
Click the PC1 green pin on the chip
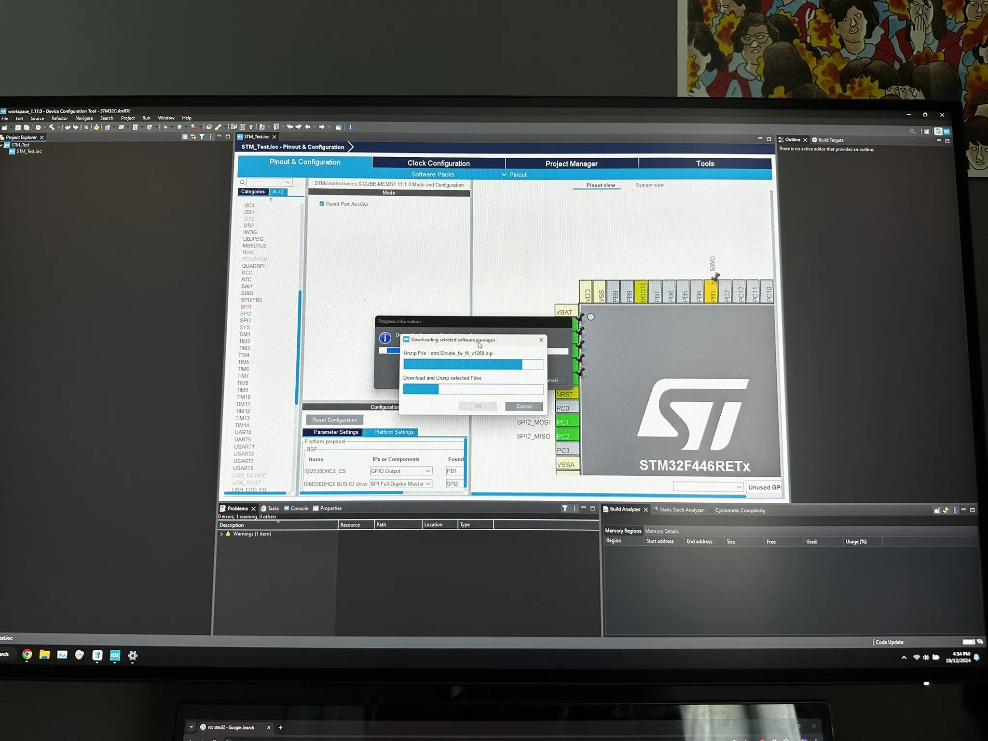[x=567, y=422]
